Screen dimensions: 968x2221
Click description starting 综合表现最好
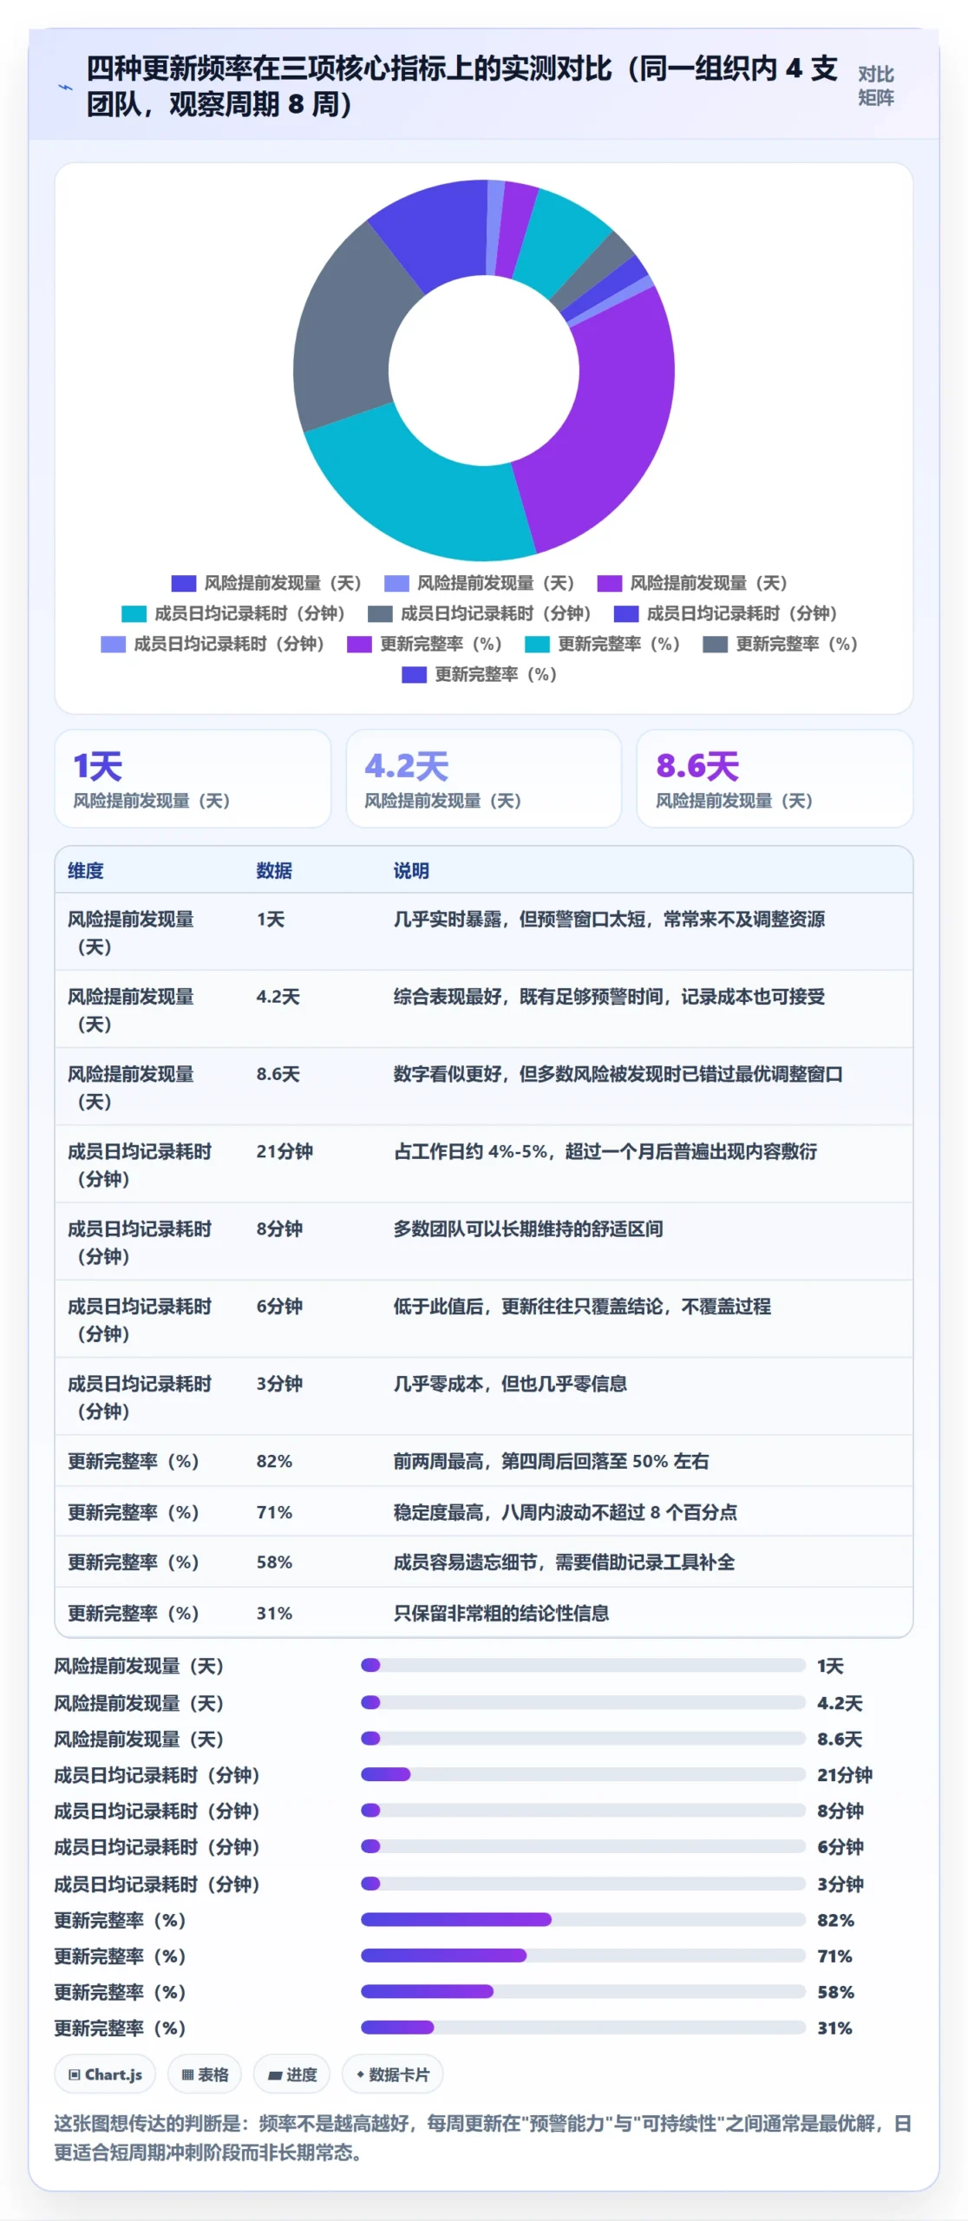[609, 996]
